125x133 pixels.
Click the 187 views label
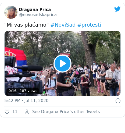(28, 91)
